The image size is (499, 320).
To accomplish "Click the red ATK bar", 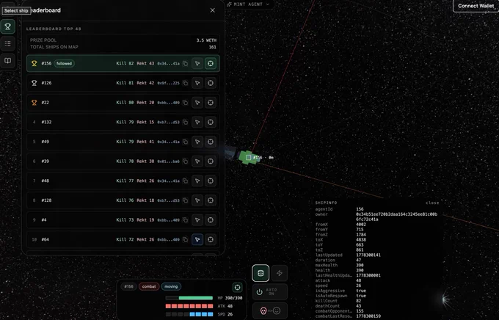I will tap(189, 306).
